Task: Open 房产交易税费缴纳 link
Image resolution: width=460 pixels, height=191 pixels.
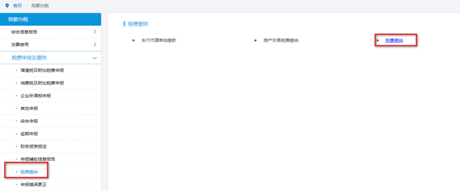Action: [x=281, y=40]
